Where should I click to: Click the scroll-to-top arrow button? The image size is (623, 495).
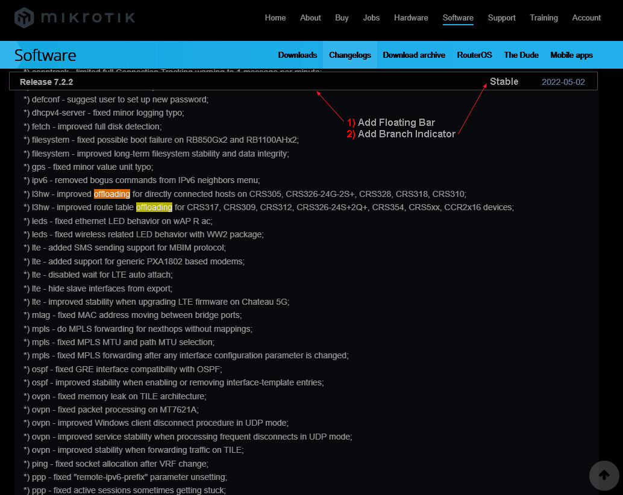(604, 476)
